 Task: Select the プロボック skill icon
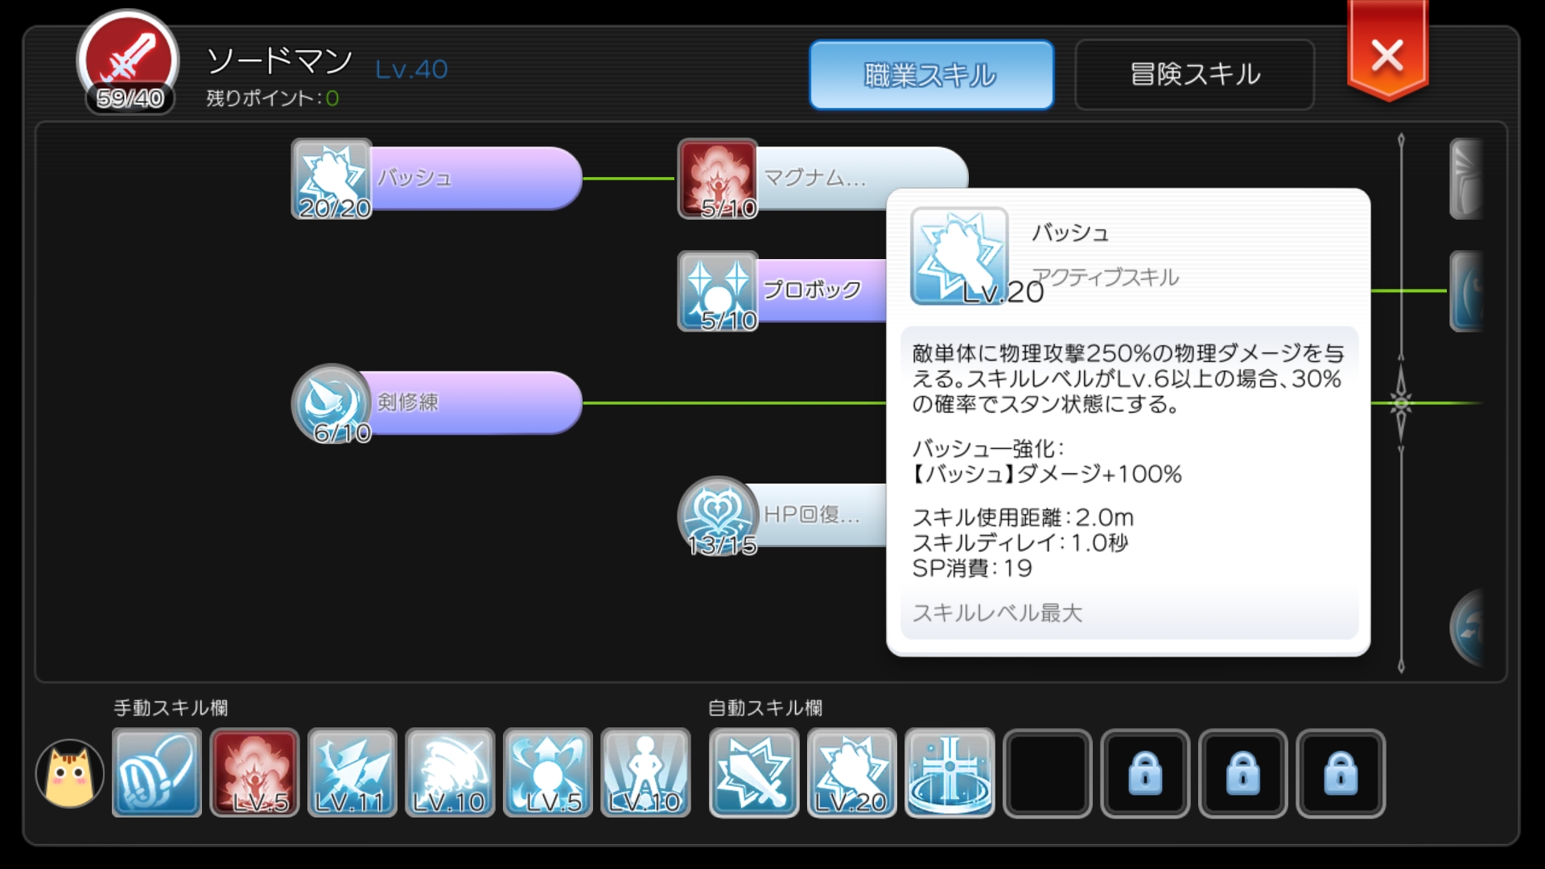pyautogui.click(x=718, y=291)
